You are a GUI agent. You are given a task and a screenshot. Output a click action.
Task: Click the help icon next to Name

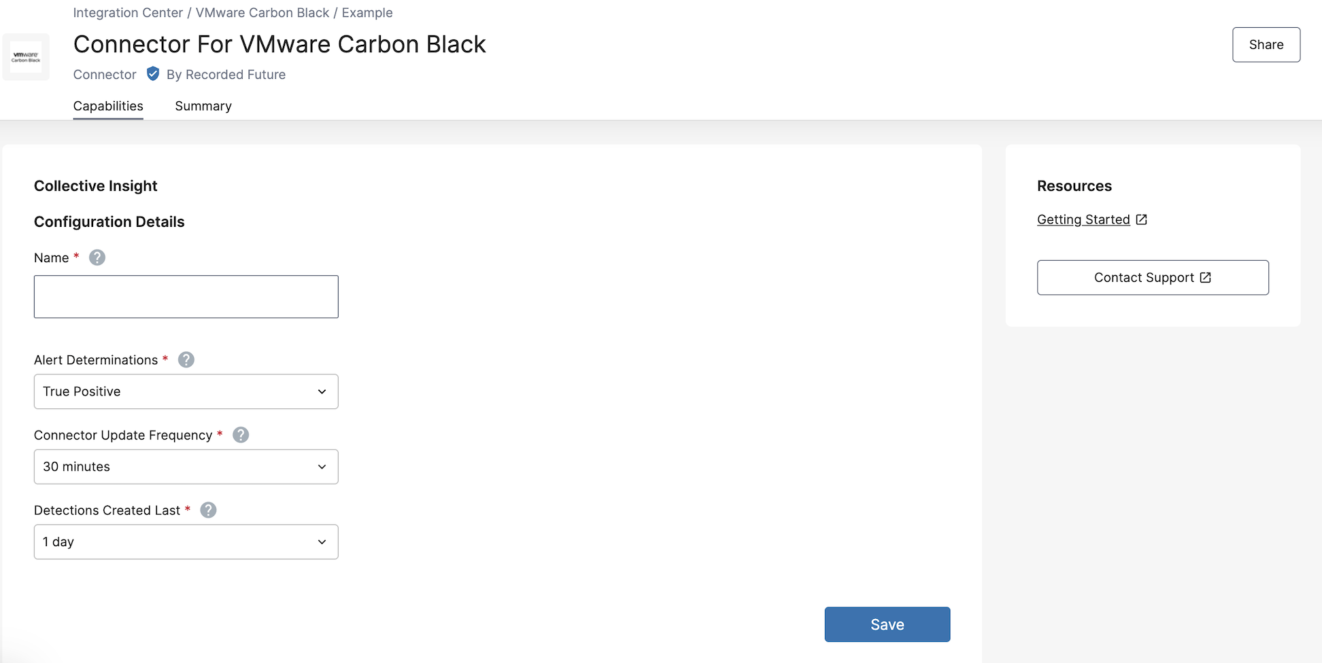[x=97, y=257]
